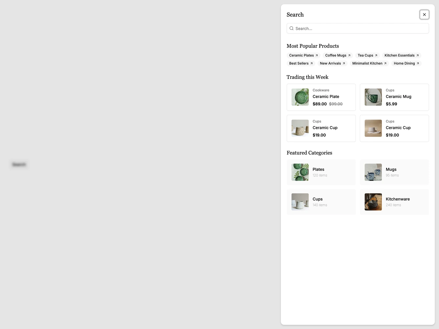Click arrow icon on Home Dining tag
The width and height of the screenshot is (439, 329).
point(418,63)
